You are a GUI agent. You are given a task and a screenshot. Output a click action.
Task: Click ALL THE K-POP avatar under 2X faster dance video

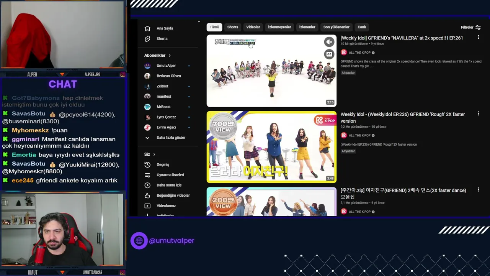click(x=344, y=212)
